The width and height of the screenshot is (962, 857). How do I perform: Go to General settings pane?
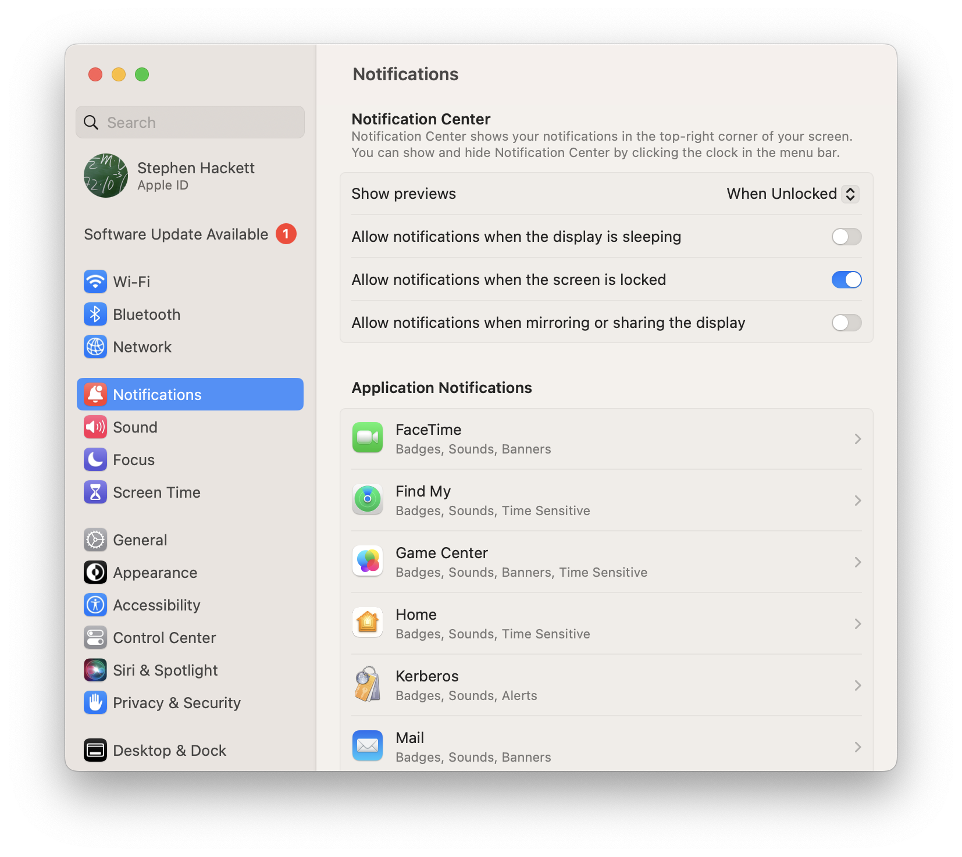[140, 540]
